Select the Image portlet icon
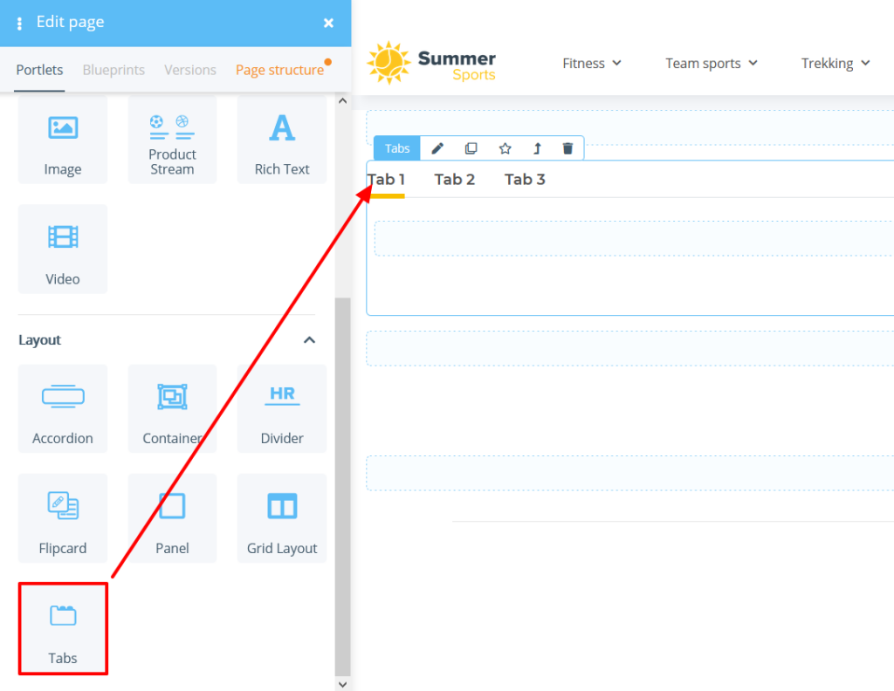 point(62,140)
